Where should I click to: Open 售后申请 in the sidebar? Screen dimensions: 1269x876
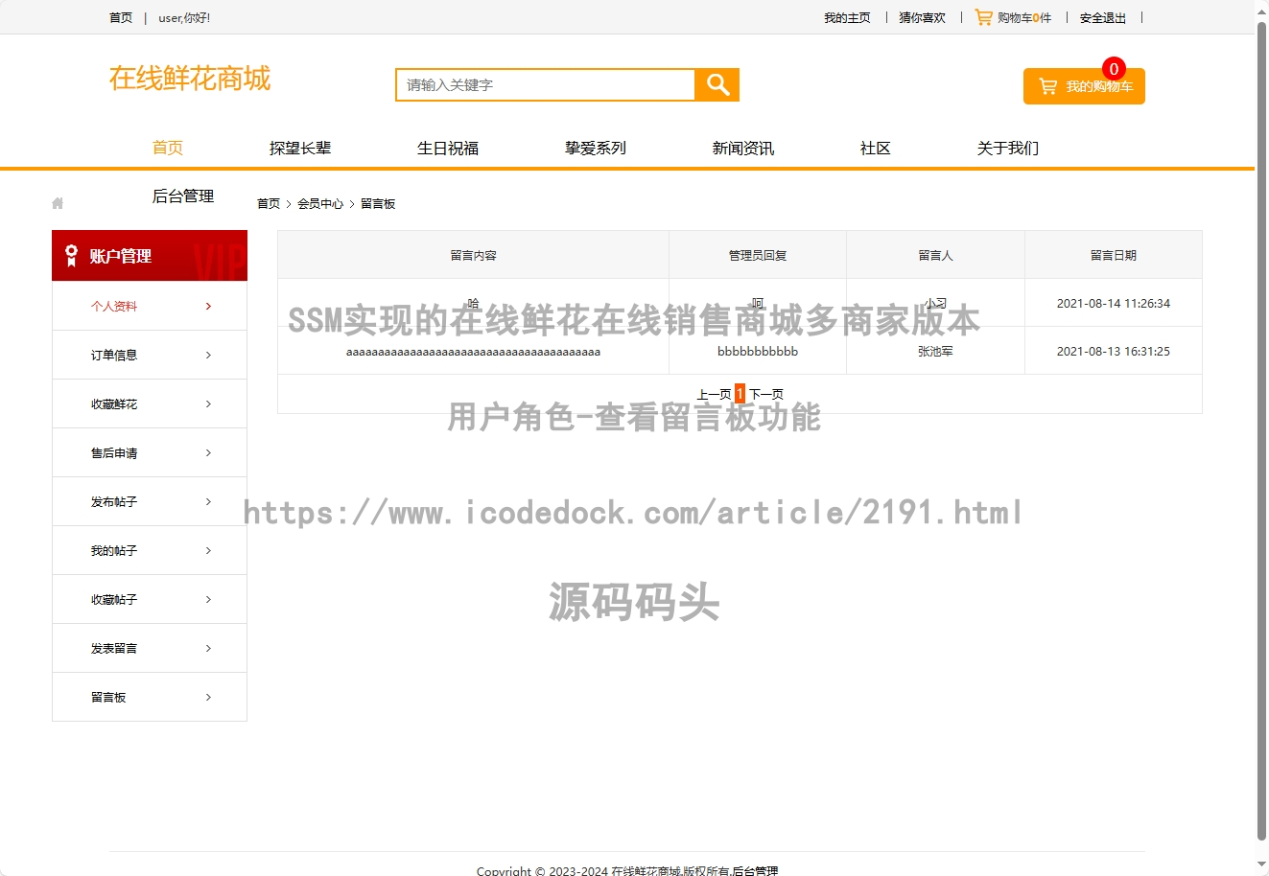[x=114, y=453]
